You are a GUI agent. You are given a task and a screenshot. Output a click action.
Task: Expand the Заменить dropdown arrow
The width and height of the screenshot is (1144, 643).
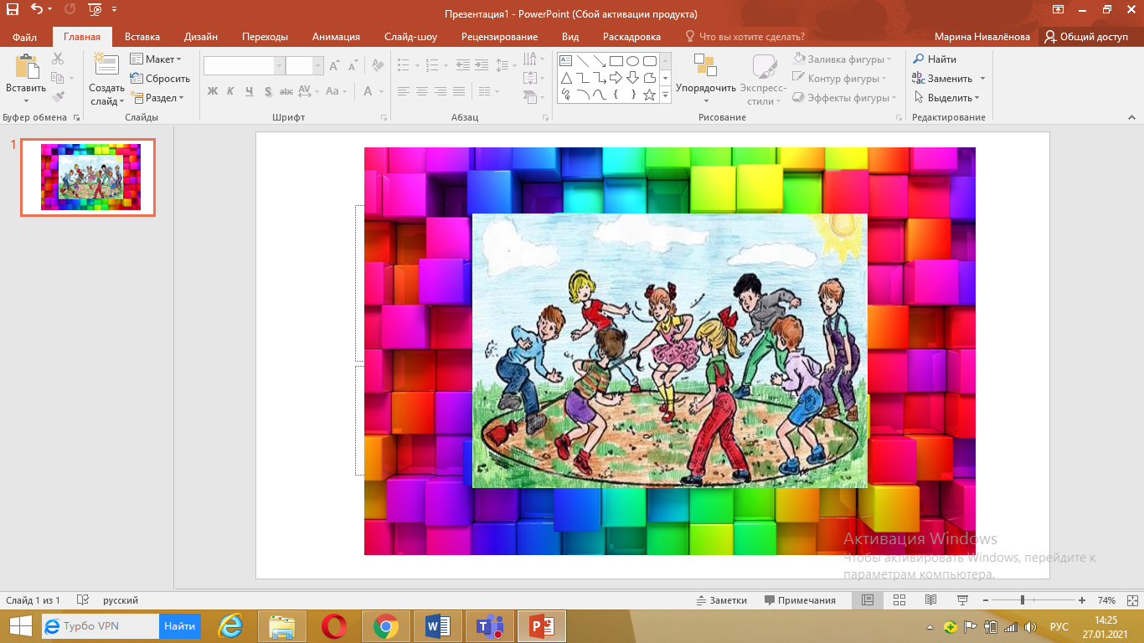pyautogui.click(x=982, y=79)
